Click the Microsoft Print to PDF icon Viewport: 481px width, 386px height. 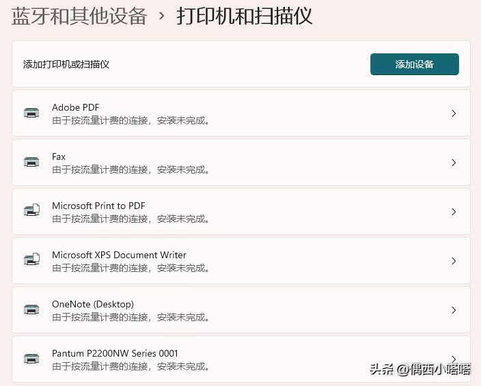[32, 210]
